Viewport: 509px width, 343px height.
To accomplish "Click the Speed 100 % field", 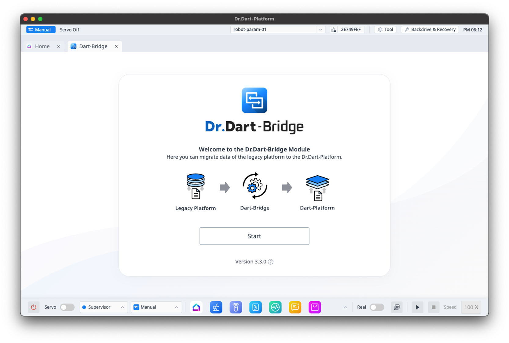I will (x=471, y=307).
